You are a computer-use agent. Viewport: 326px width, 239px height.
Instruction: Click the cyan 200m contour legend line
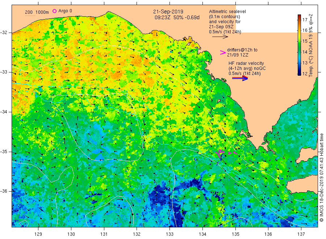tap(30, 16)
